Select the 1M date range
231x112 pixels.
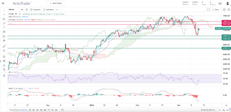[x=37, y=110]
